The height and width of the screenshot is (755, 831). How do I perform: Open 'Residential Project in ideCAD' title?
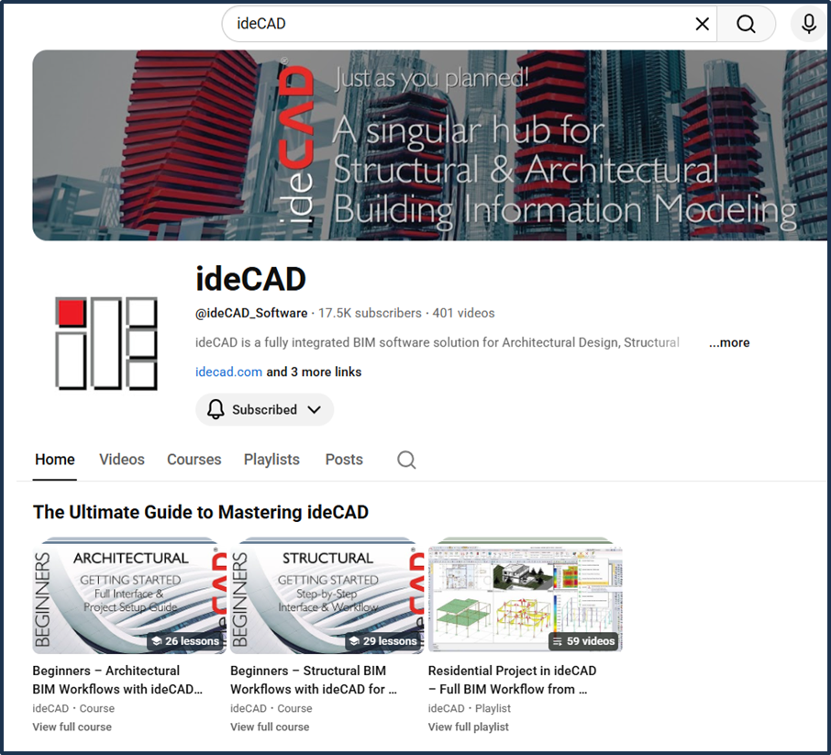point(512,680)
